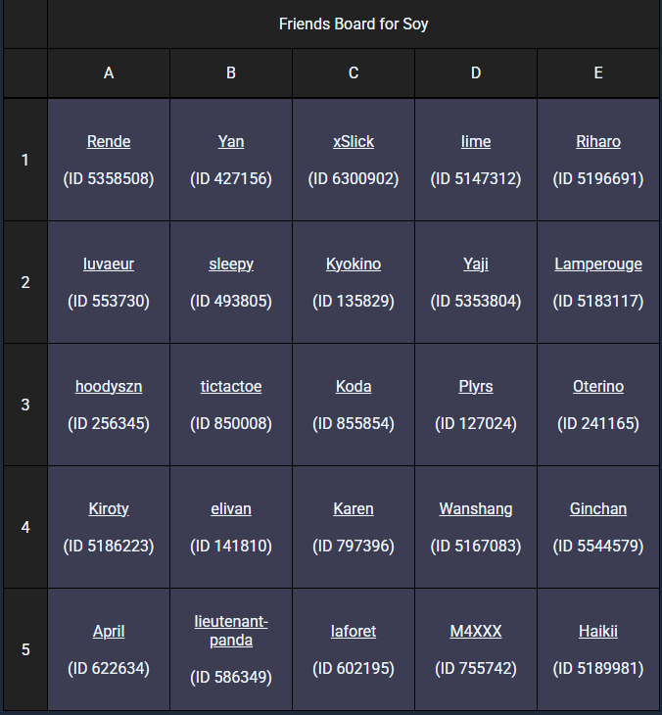Select row 3 header cell
Image resolution: width=662 pixels, height=715 pixels.
25,405
